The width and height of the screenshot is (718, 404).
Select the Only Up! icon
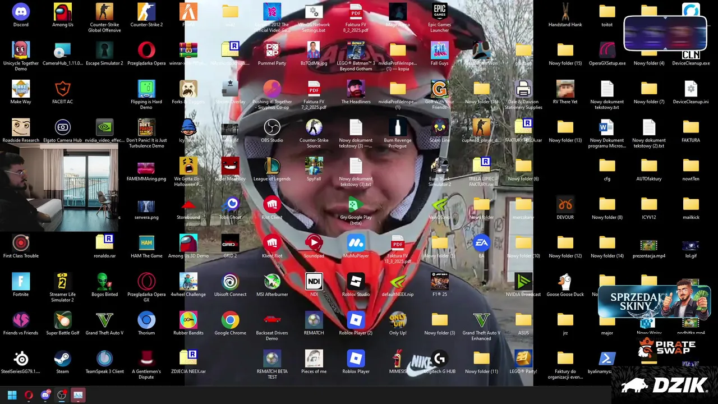(398, 323)
